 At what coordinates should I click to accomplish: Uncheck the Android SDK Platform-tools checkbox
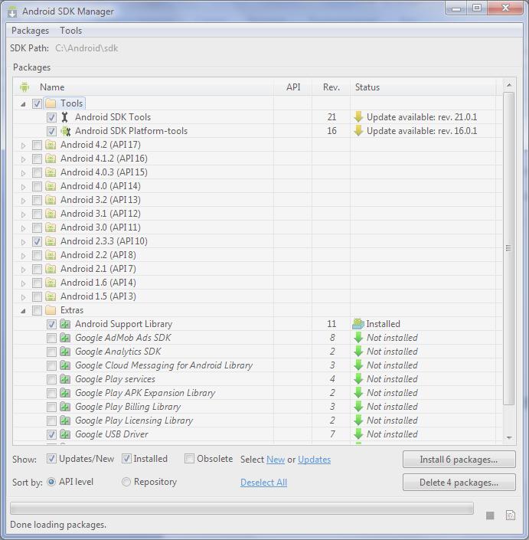[51, 131]
